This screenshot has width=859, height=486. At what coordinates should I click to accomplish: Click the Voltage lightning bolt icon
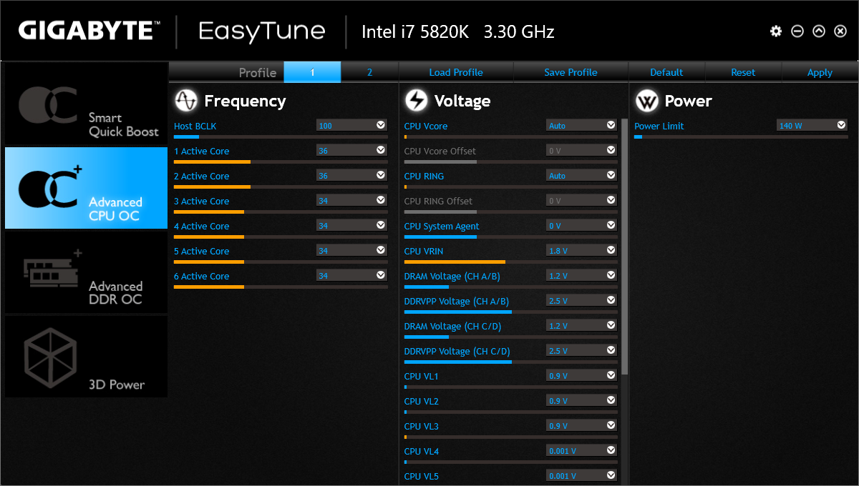[416, 101]
